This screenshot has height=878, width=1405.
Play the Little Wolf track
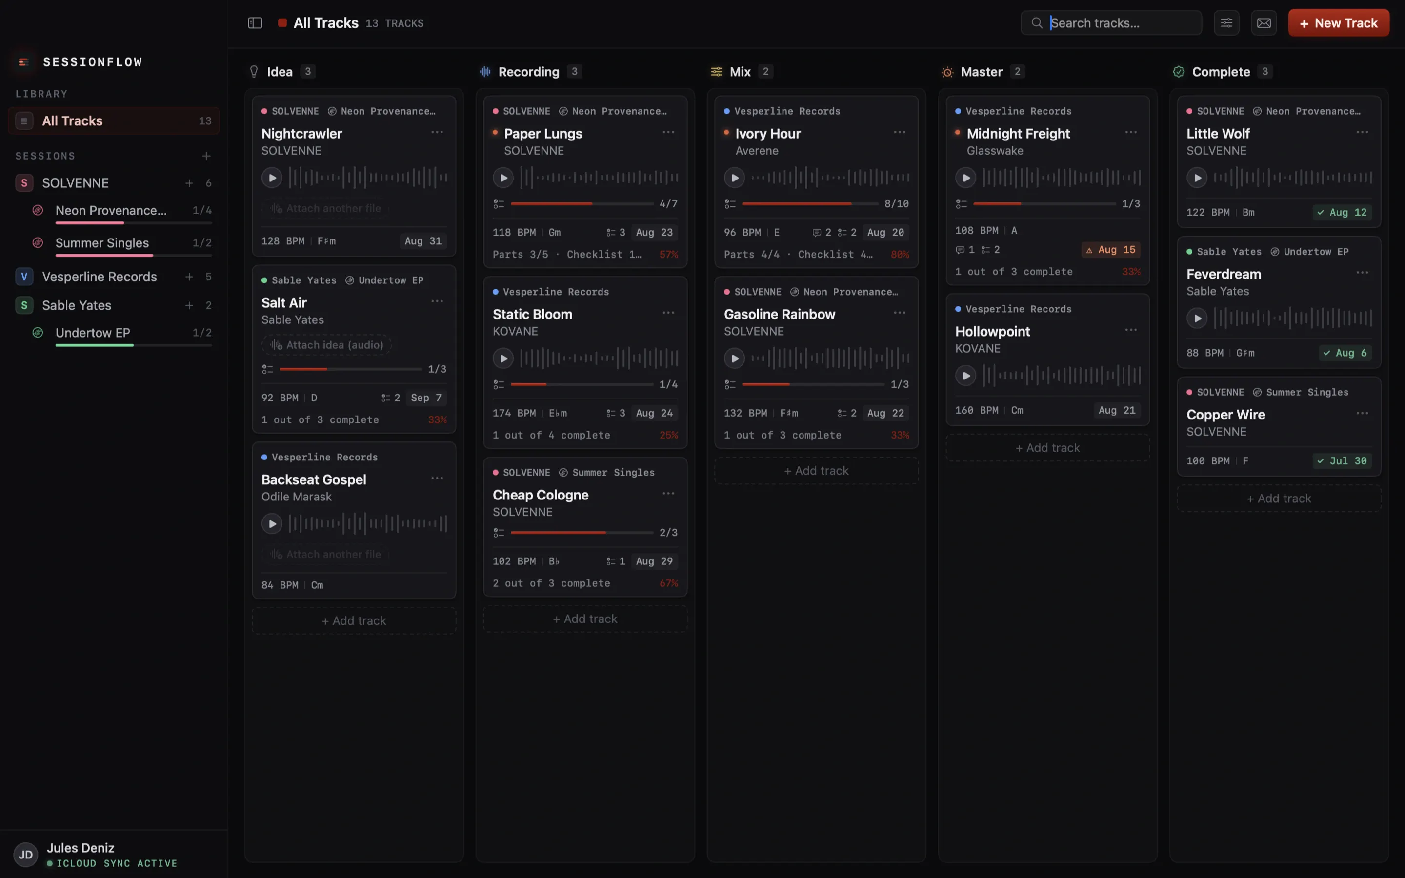(x=1197, y=177)
